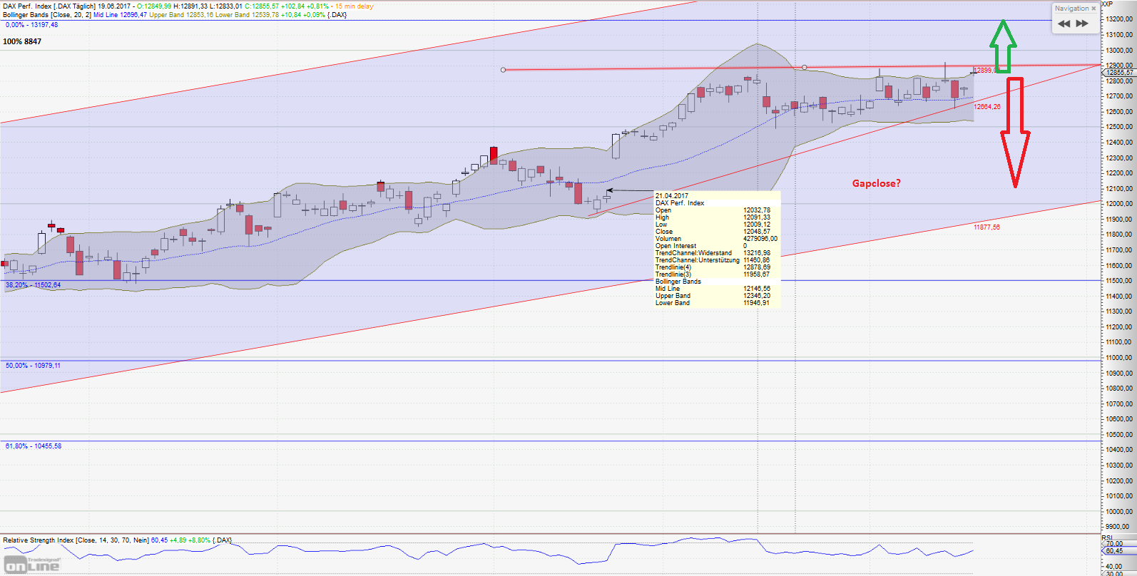This screenshot has width=1137, height=576.
Task: Select the red down arrow annotation
Action: coord(1015,132)
